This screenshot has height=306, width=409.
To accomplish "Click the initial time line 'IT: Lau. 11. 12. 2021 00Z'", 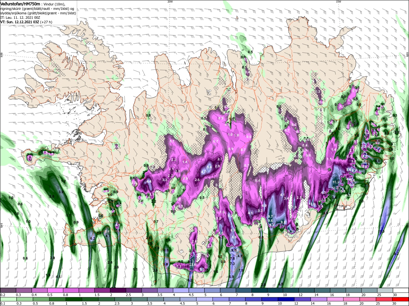I will point(20,18).
